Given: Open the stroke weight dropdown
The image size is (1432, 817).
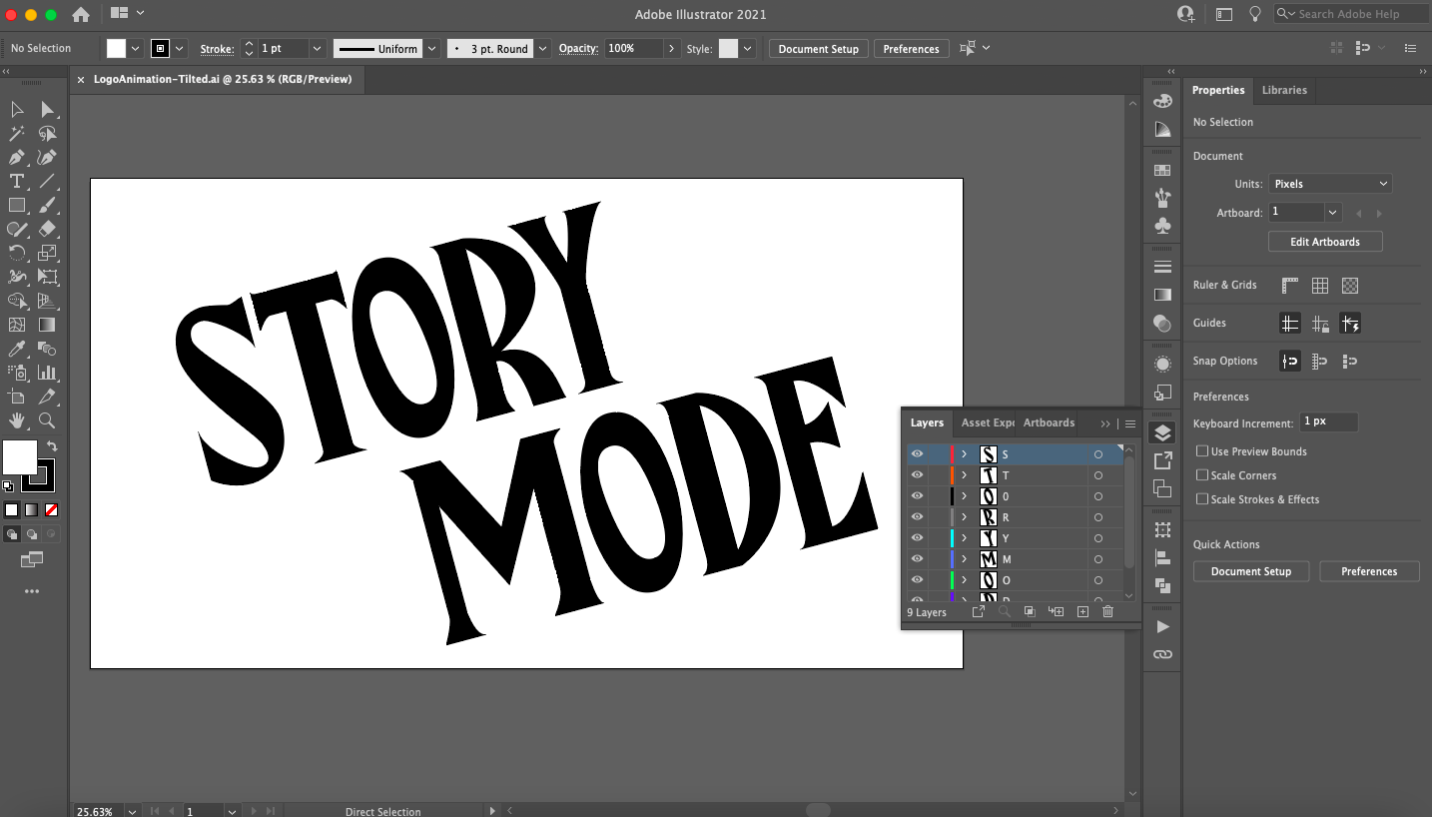Looking at the screenshot, I should (317, 47).
